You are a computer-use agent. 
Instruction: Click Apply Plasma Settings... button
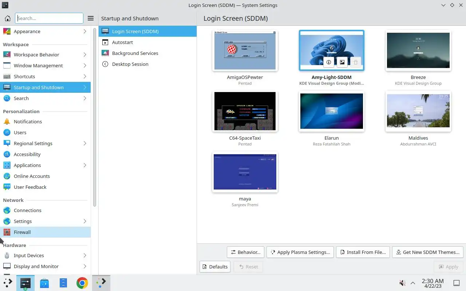pyautogui.click(x=300, y=252)
